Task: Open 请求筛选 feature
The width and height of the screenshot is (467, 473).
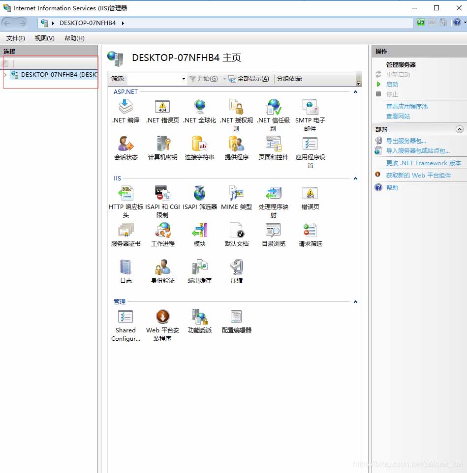Action: (311, 235)
